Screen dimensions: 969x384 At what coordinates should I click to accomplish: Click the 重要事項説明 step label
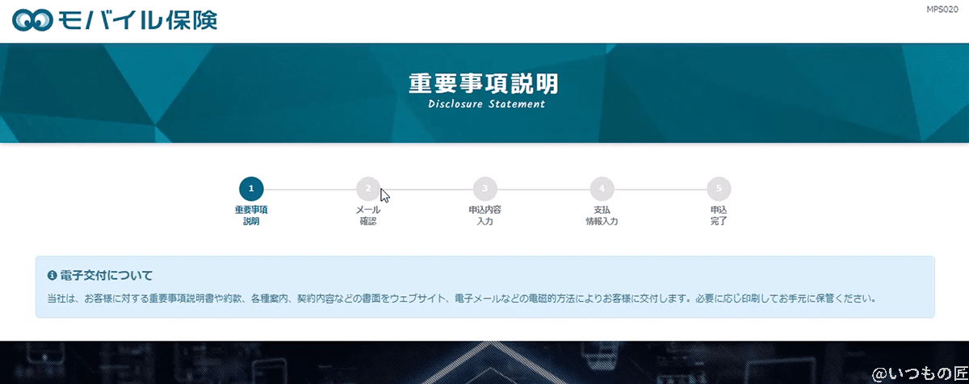pos(251,215)
